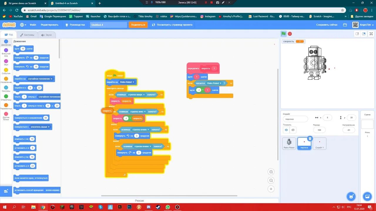The image size is (376, 211).
Task: Open the add extension button
Action: click(x=6, y=191)
